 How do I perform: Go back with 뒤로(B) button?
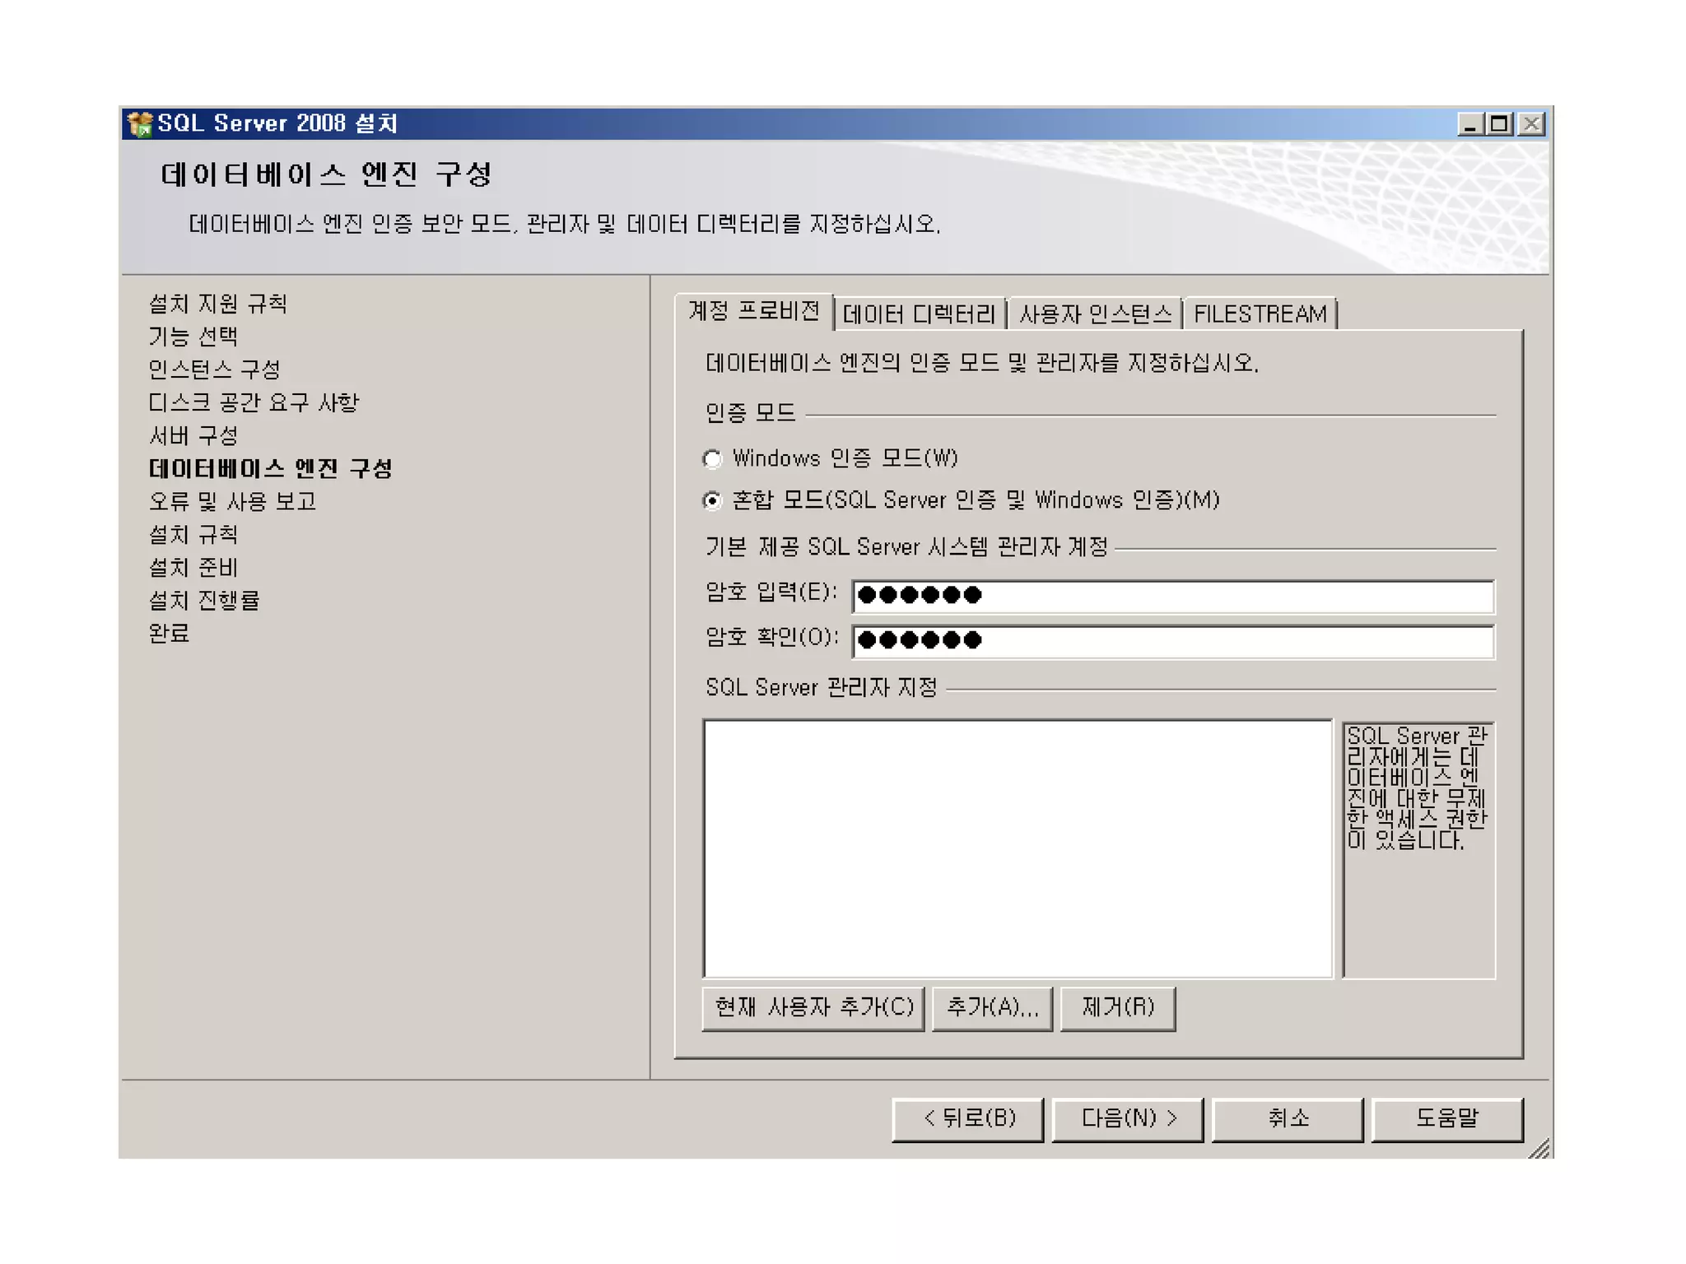click(x=968, y=1118)
